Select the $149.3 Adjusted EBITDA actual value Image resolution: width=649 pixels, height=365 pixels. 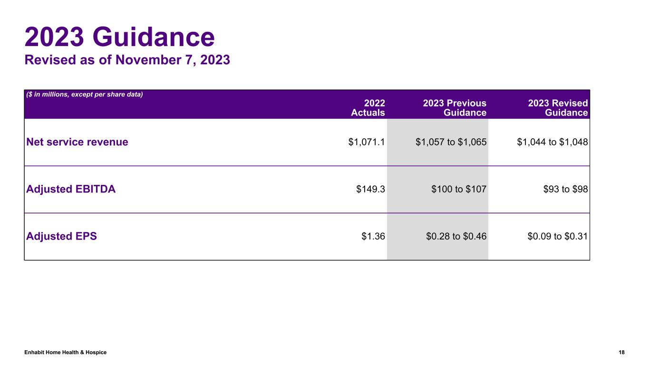[x=370, y=189]
